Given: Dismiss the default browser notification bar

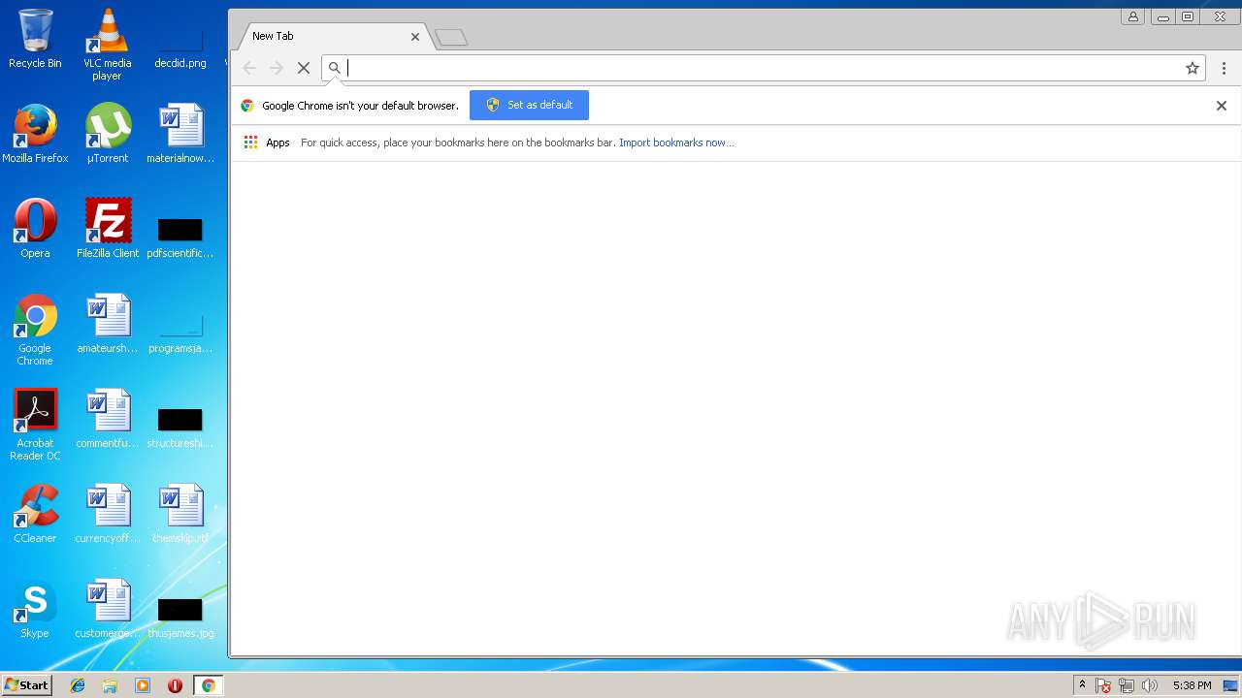Looking at the screenshot, I should [1222, 106].
